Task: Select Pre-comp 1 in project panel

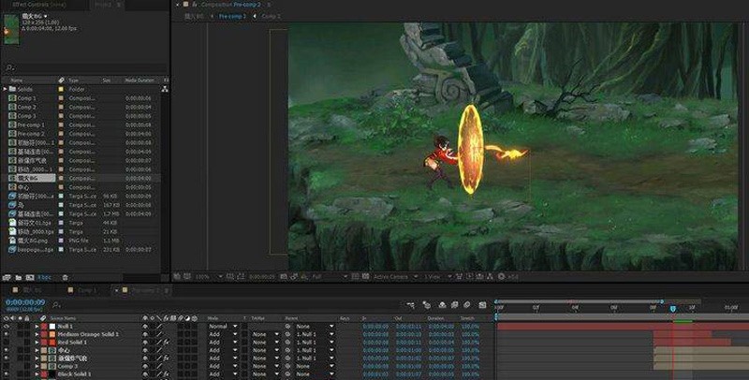Action: pyautogui.click(x=31, y=125)
